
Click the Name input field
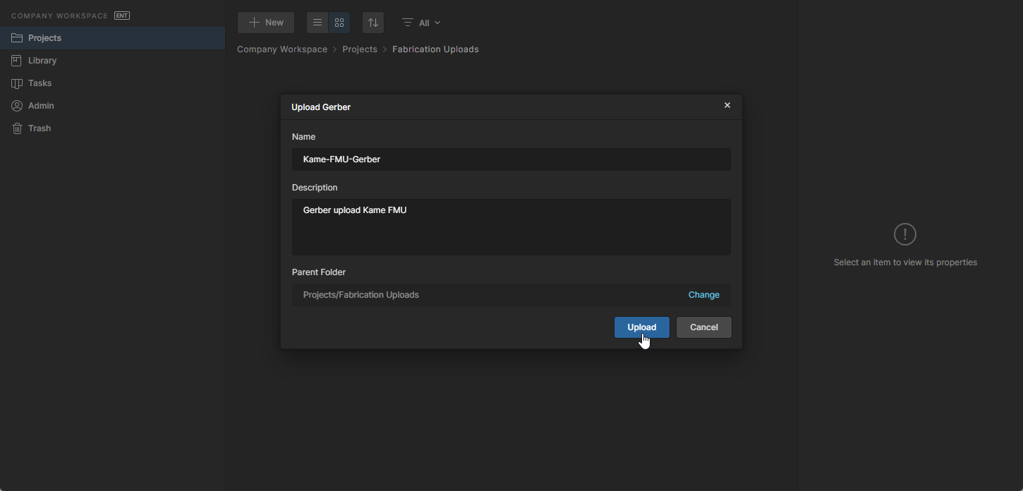click(511, 159)
